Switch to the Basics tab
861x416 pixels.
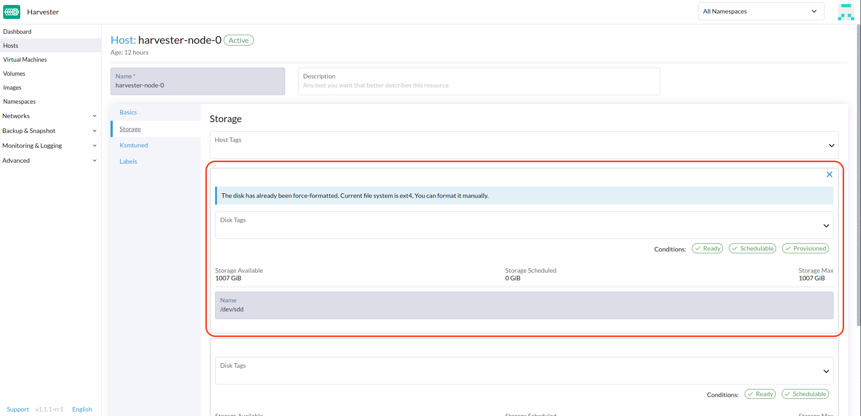(128, 112)
